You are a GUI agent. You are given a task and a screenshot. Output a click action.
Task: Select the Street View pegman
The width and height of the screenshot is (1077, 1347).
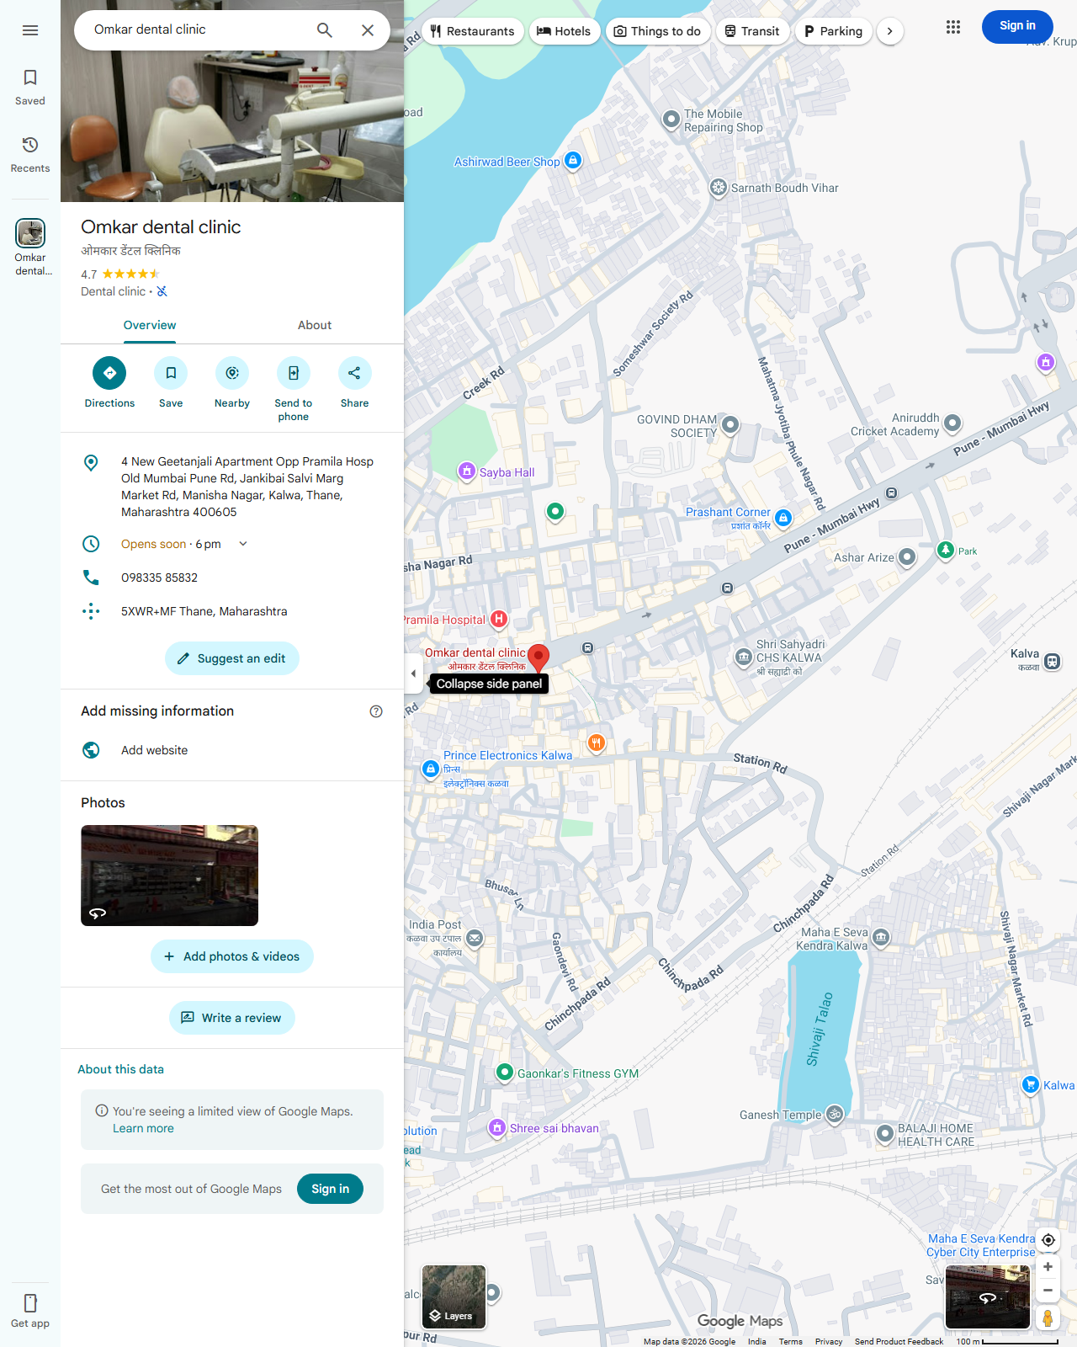(1048, 1318)
